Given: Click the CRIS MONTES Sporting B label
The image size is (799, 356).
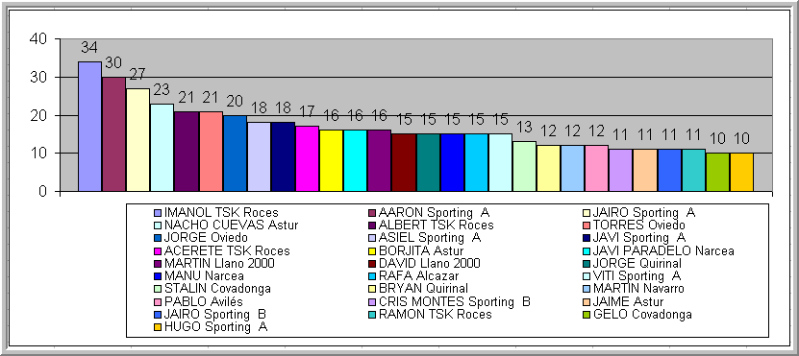Looking at the screenshot, I should click(455, 301).
